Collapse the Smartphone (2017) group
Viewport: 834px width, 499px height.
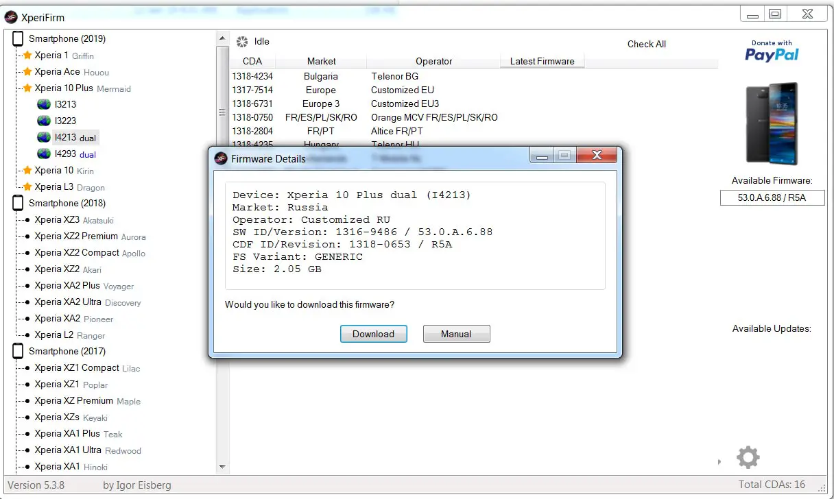(67, 352)
